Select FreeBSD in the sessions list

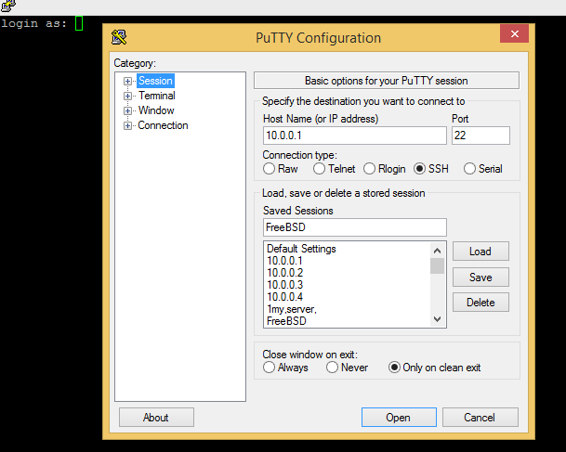286,321
